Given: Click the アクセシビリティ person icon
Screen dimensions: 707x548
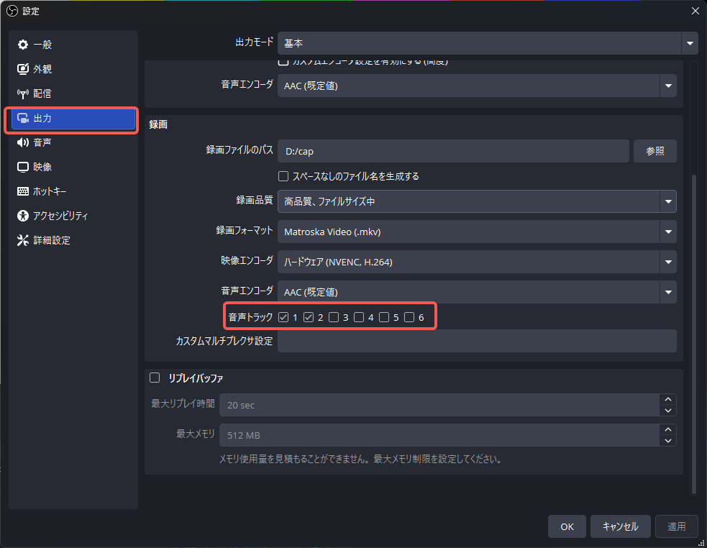Looking at the screenshot, I should tap(22, 216).
